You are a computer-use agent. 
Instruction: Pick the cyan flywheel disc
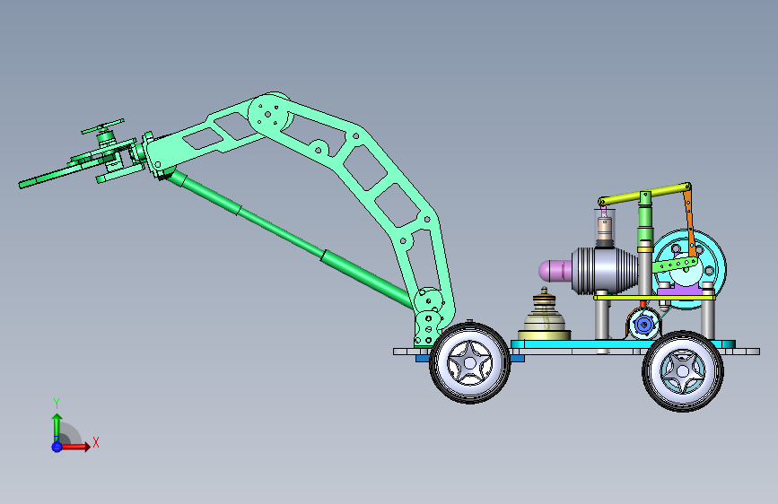tap(712, 270)
